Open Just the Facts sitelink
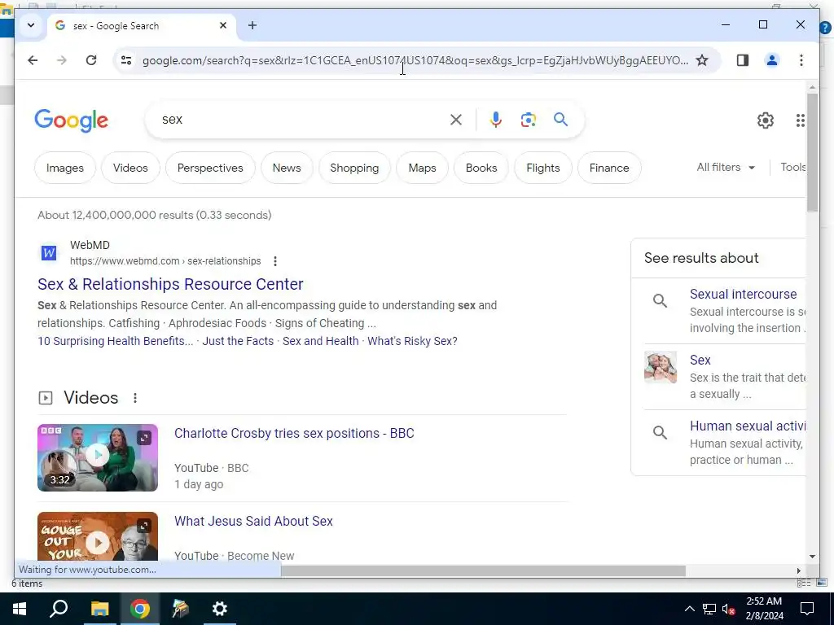Image resolution: width=834 pixels, height=625 pixels. [x=238, y=341]
